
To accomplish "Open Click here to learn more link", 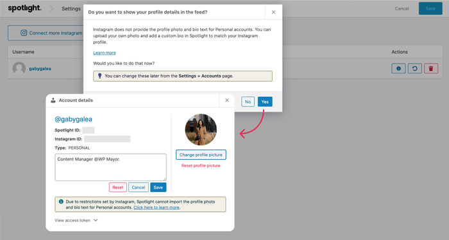I will tap(157, 207).
